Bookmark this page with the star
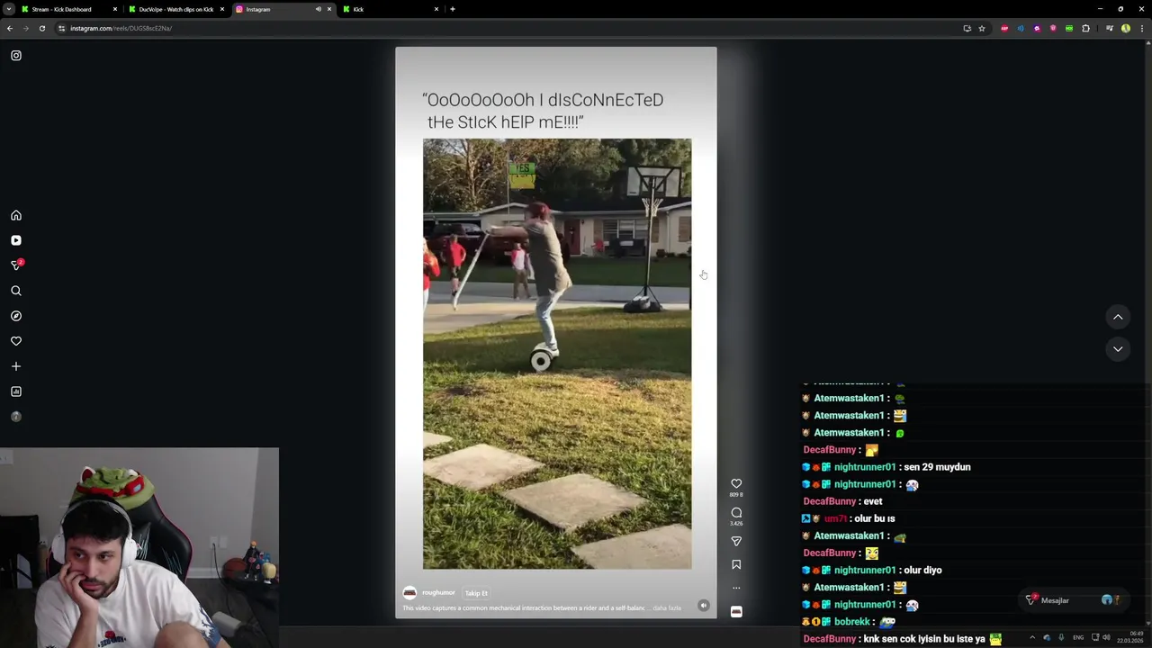The width and height of the screenshot is (1152, 648). (x=982, y=28)
